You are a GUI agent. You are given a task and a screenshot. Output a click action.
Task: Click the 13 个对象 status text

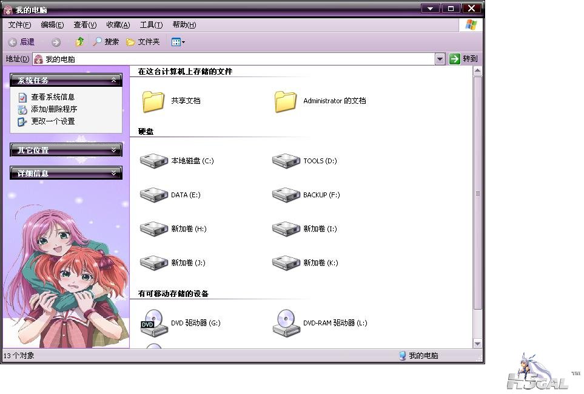point(19,356)
